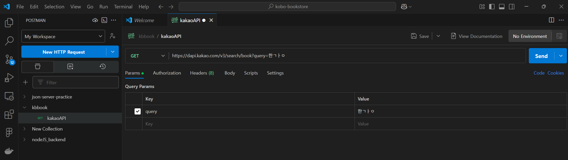568x160 pixels.
Task: Open the editor more actions menu
Action: point(561,20)
